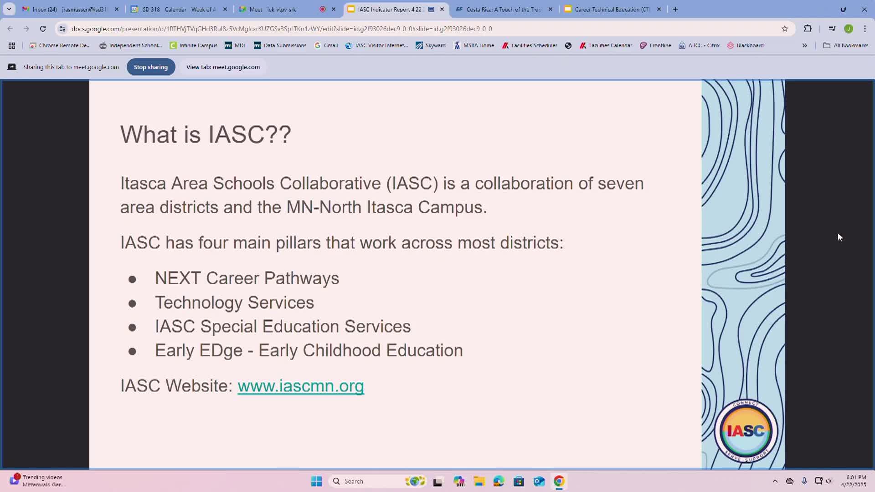
Task: Open IASC Visitor Internet bookmark
Action: 377,46
